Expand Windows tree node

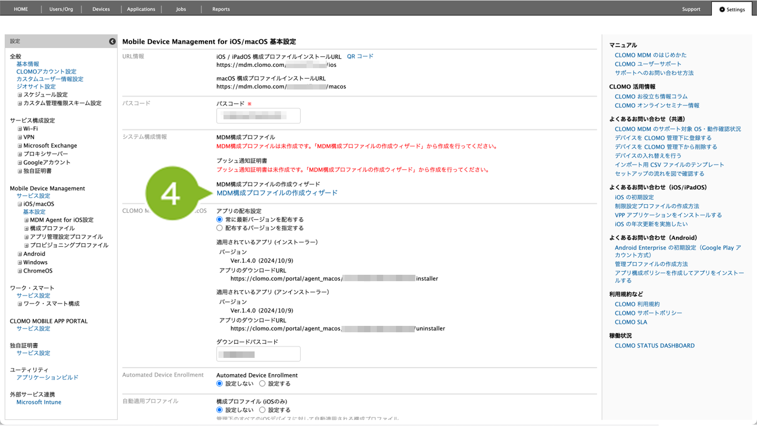[x=20, y=262]
